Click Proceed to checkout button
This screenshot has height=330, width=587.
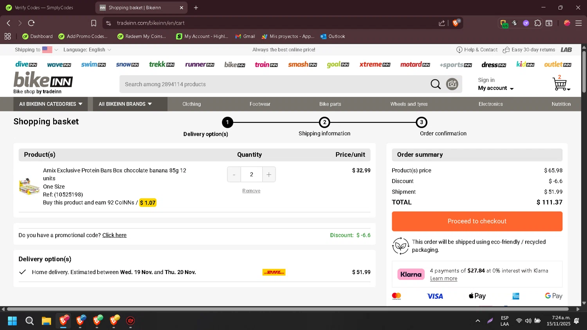coord(477,221)
